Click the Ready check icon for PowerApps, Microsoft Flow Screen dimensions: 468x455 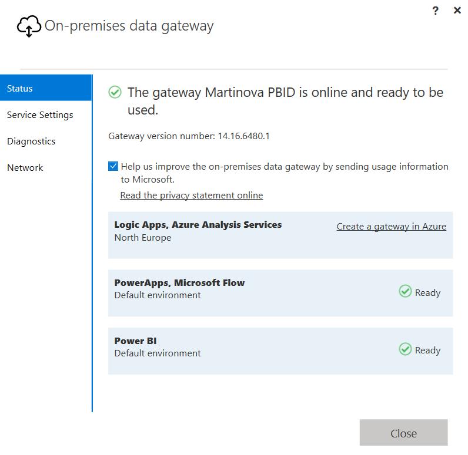click(405, 291)
